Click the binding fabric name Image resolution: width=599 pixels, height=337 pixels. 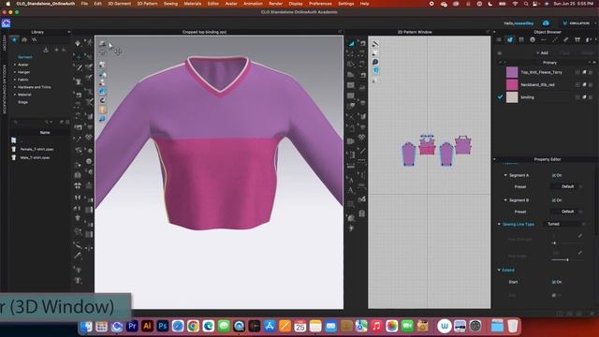[527, 97]
